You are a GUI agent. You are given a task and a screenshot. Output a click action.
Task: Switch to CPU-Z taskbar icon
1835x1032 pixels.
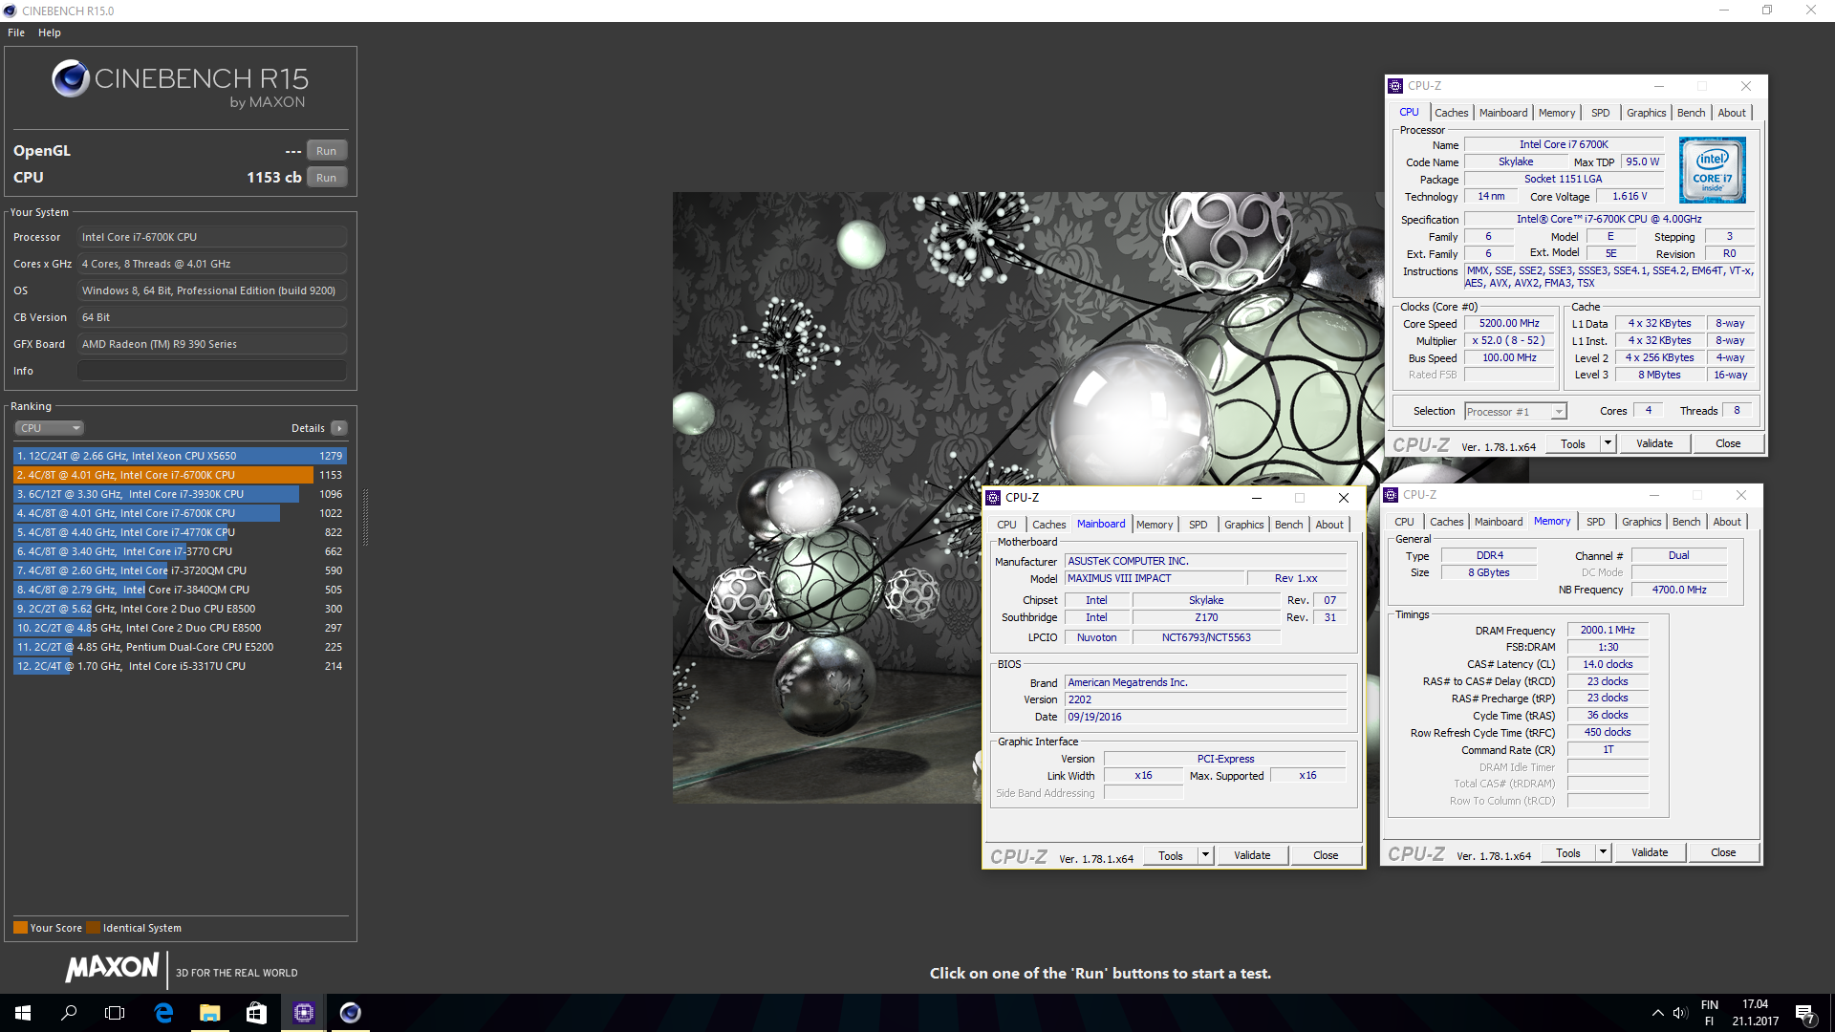point(303,1013)
